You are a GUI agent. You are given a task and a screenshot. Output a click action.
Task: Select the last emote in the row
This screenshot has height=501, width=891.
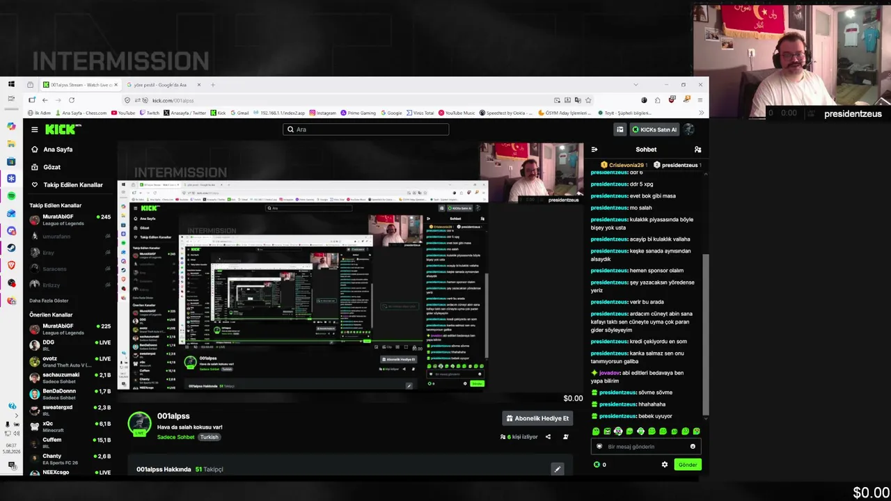point(697,431)
